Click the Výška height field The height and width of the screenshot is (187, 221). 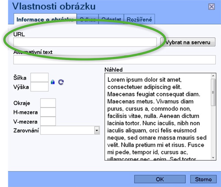pyautogui.click(x=39, y=87)
